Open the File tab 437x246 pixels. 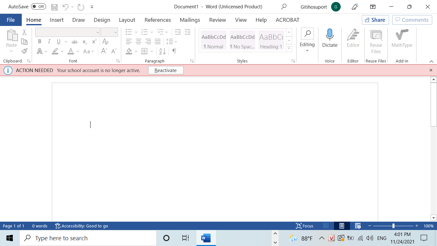pos(11,20)
